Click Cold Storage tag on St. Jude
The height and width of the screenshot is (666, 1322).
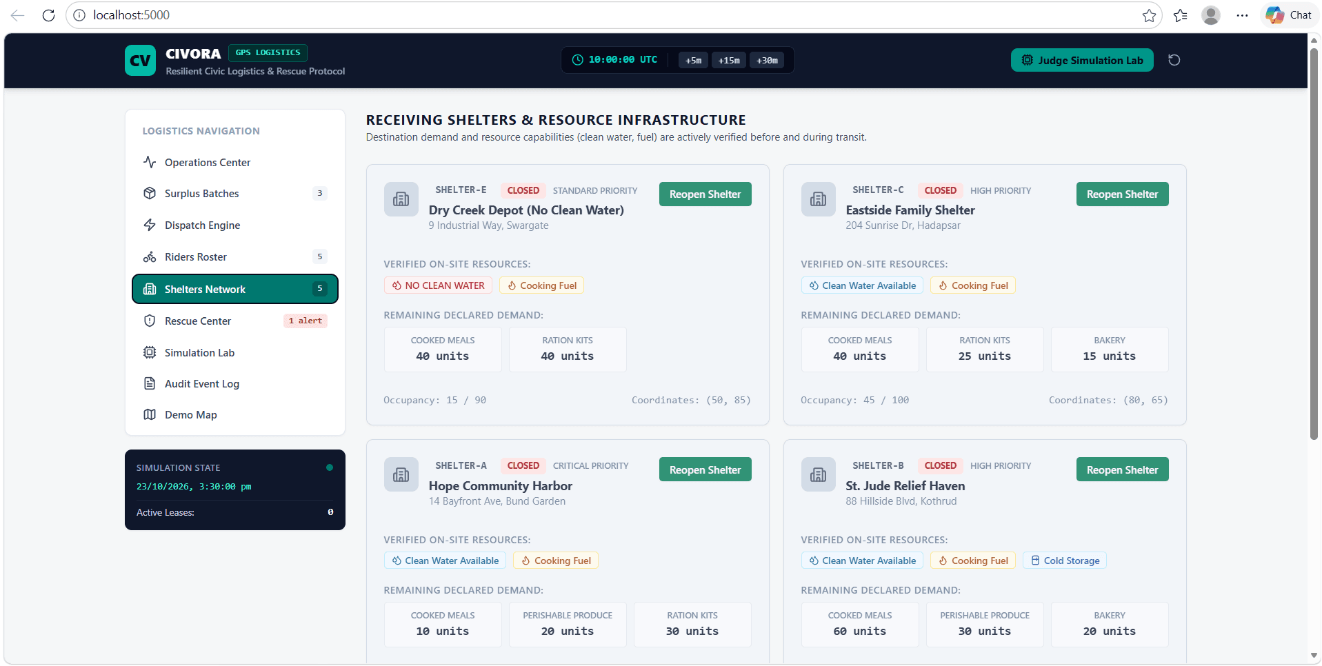pos(1065,561)
